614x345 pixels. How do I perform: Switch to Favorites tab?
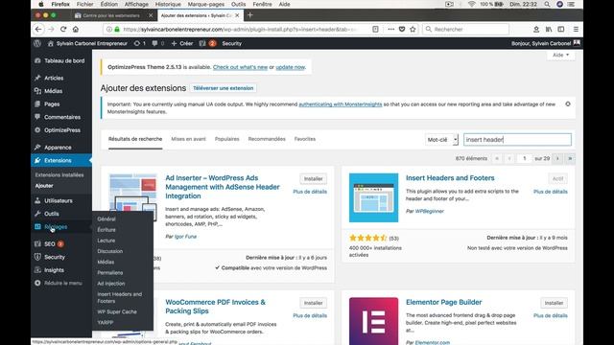point(305,139)
